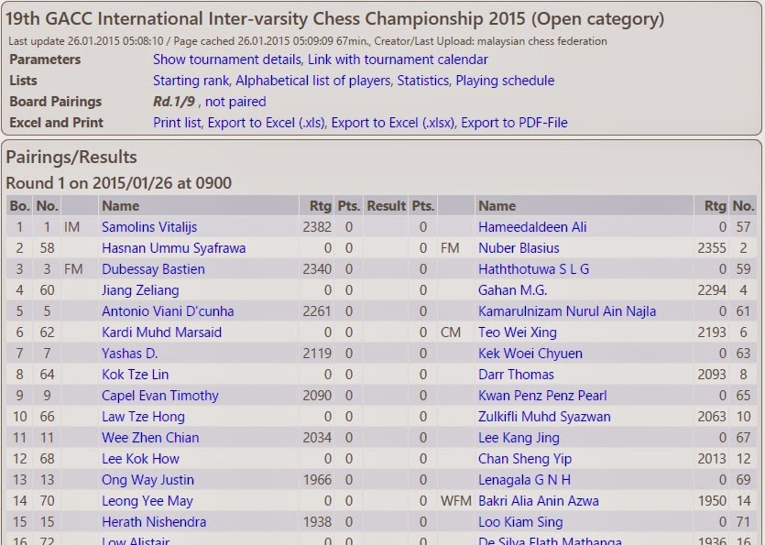765x545 pixels.
Task: Open the Print list link
Action: point(178,123)
